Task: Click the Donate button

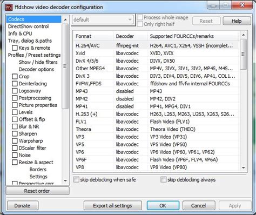Action: tap(23, 206)
